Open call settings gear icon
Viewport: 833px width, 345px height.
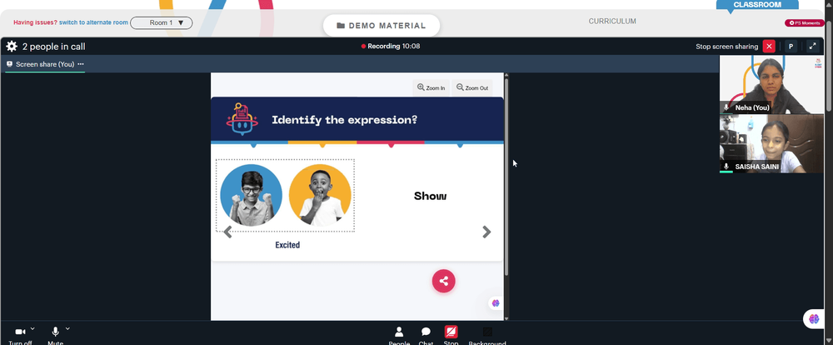[12, 46]
